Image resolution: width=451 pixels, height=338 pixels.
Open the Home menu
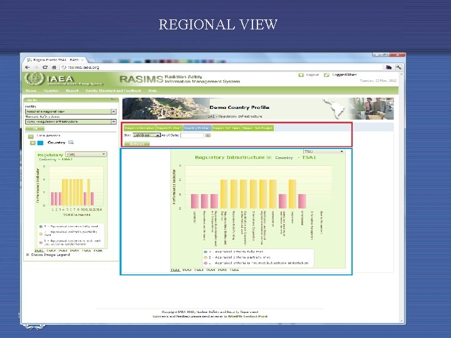click(31, 91)
